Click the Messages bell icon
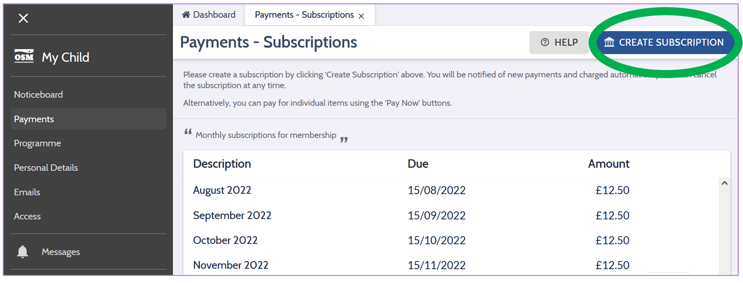The width and height of the screenshot is (743, 283). pyautogui.click(x=23, y=252)
